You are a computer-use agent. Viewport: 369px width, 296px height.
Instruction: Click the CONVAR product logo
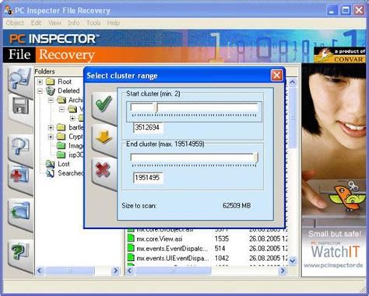(x=340, y=55)
